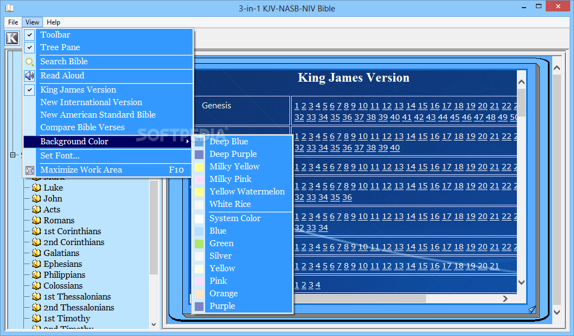Screen dimensions: 574x336
Task: Click the Ephesians book icon
Action: [x=36, y=264]
